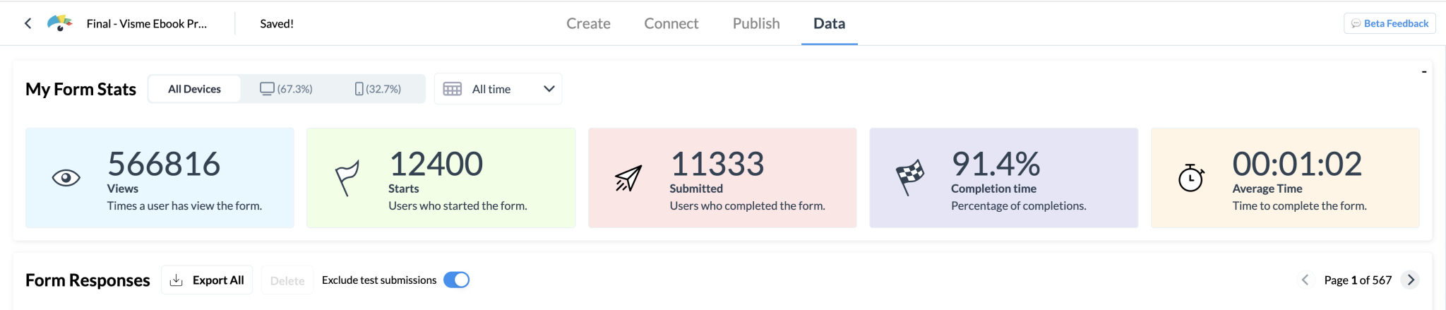Filter stats by mobile devices (32.7%)

[378, 89]
